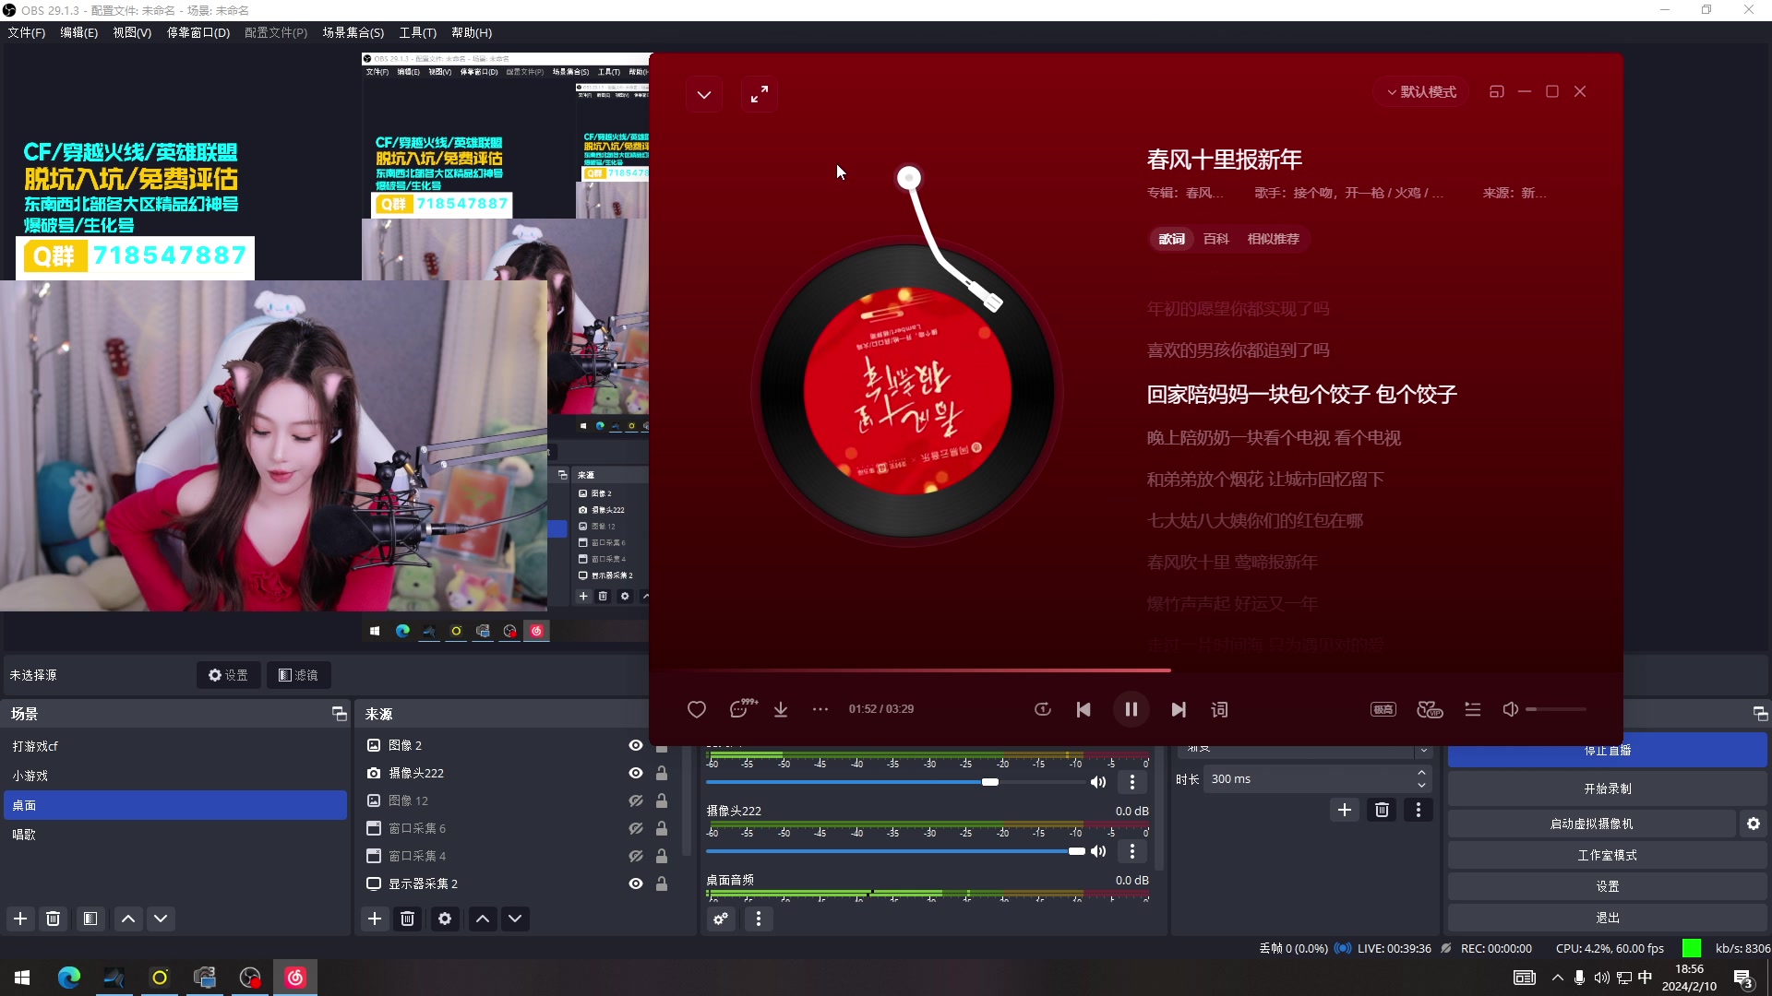Download the current song
1772x996 pixels.
781,709
